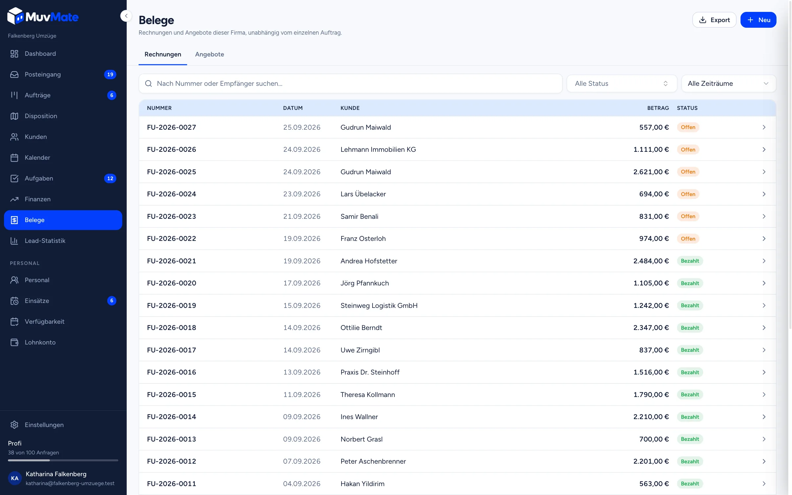Collapse the sidebar with the arrow button

tap(126, 16)
